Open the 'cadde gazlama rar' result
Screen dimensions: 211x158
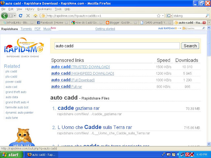coord(78,108)
